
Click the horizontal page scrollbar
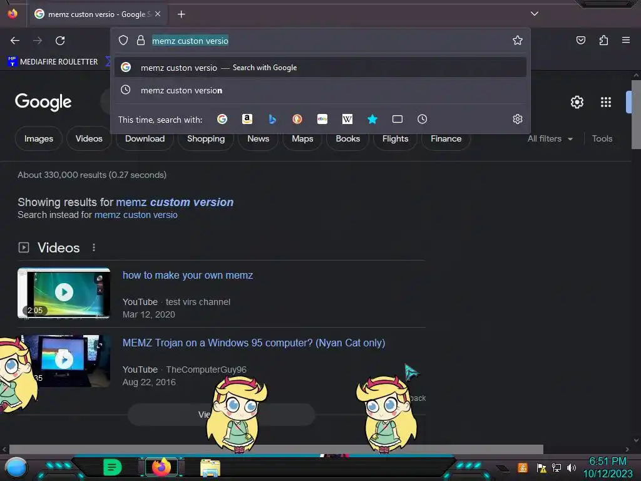[276, 450]
